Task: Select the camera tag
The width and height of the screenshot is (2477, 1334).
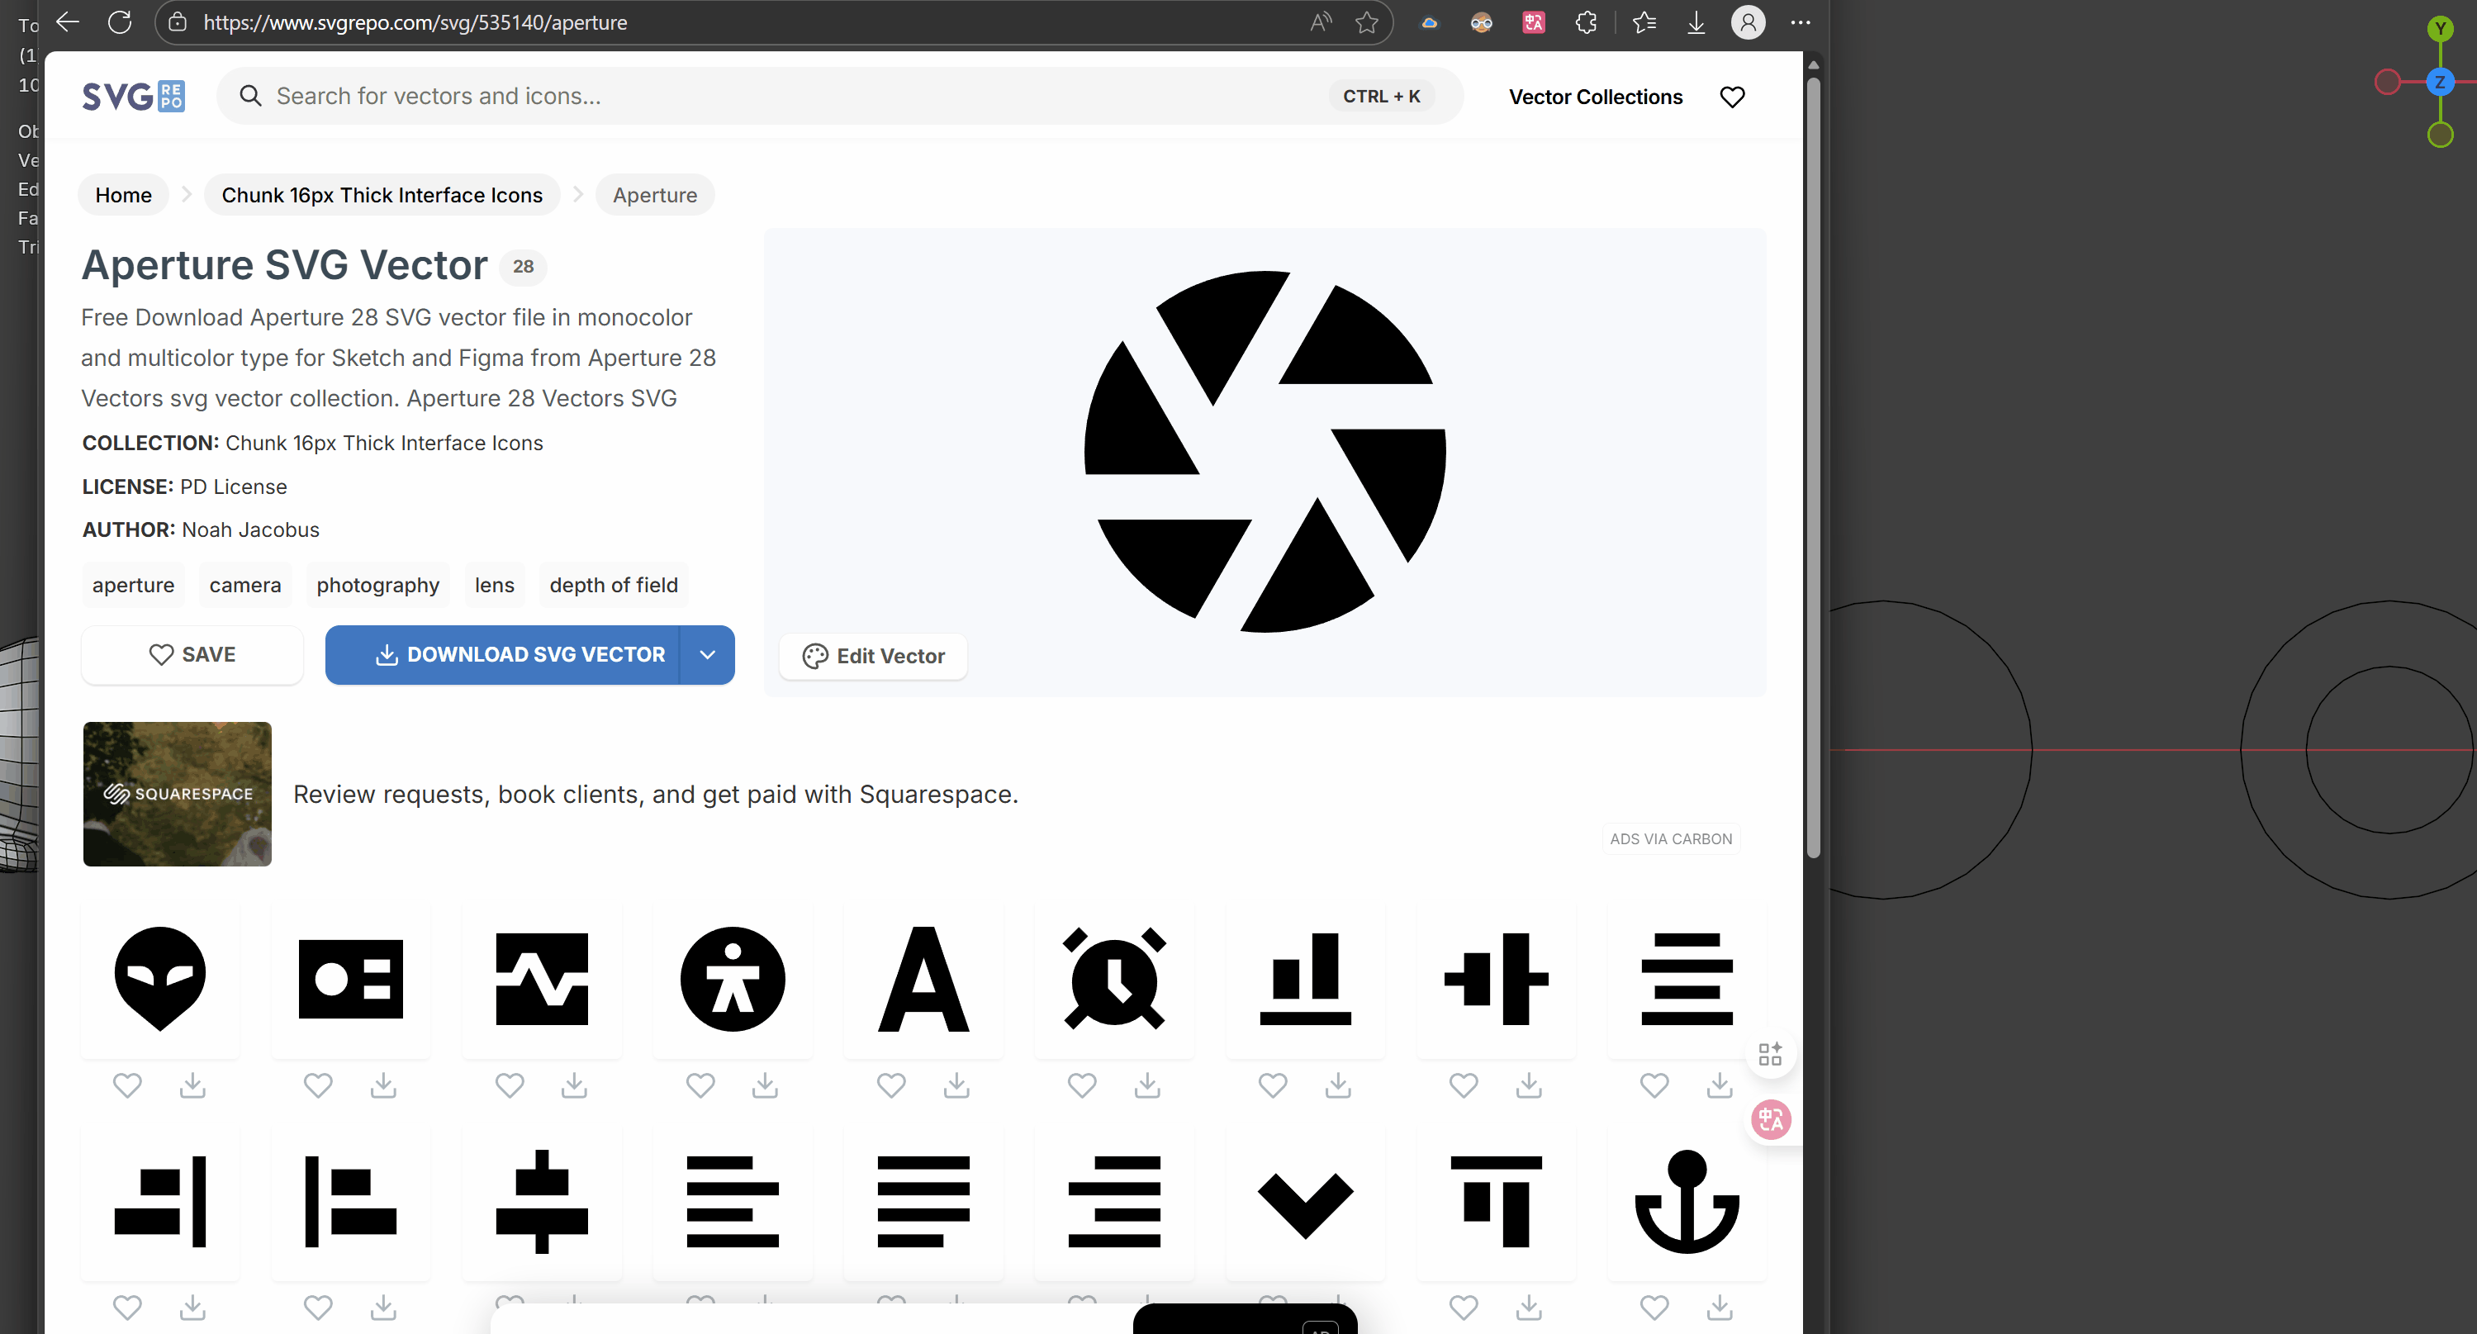Action: pyautogui.click(x=245, y=585)
